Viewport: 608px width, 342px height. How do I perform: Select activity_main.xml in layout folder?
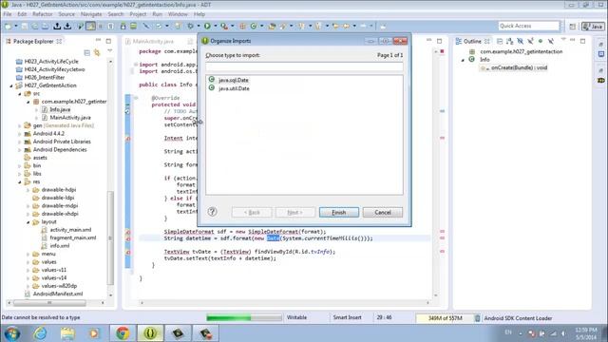(70, 230)
